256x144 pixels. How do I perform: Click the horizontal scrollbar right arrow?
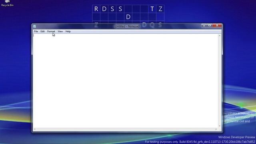[x=216, y=129]
